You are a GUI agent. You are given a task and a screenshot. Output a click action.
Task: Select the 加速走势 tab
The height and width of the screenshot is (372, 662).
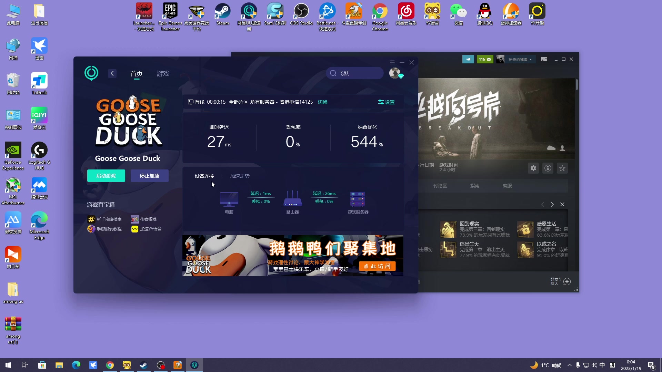point(240,176)
